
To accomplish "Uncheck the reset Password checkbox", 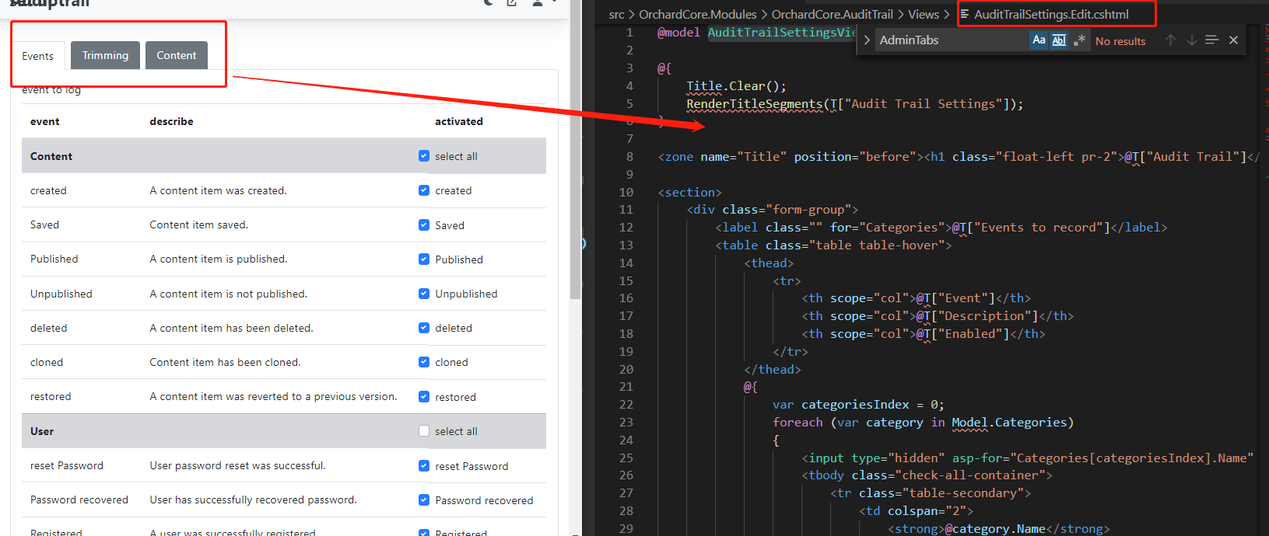I will [424, 465].
